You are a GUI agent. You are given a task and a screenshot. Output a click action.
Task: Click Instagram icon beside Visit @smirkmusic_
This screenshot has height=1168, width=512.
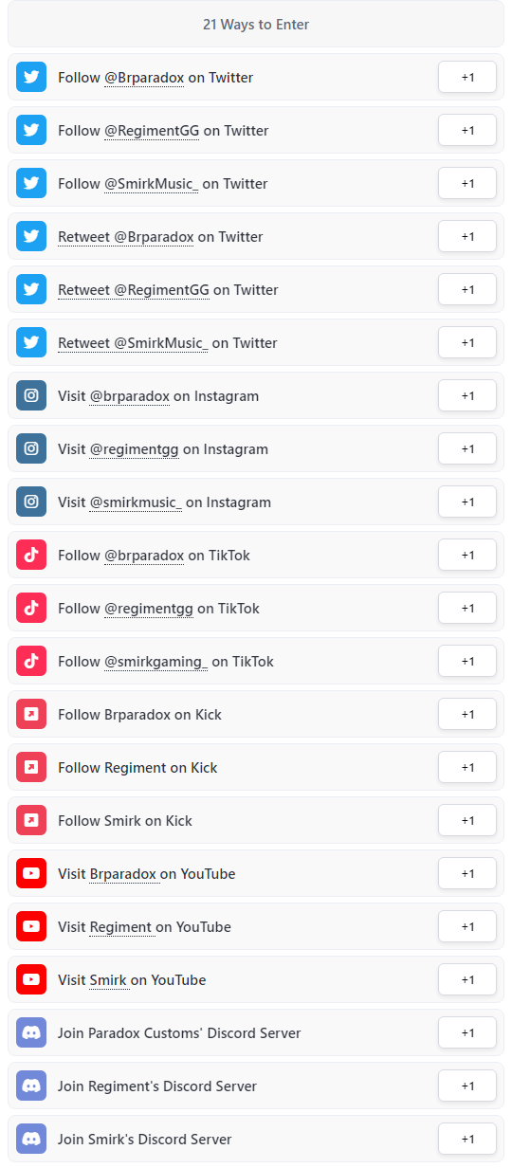click(x=31, y=502)
